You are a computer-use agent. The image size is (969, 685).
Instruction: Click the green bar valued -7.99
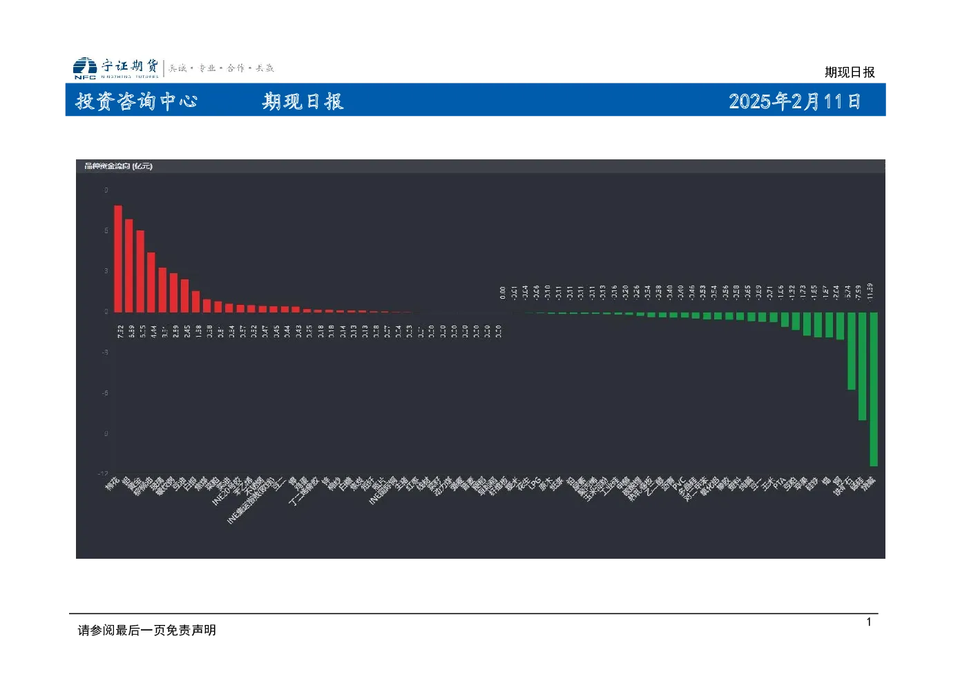(x=863, y=366)
